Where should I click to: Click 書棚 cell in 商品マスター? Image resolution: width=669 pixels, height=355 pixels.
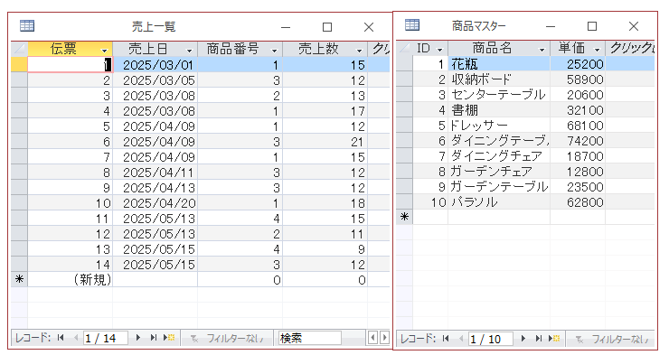click(499, 110)
